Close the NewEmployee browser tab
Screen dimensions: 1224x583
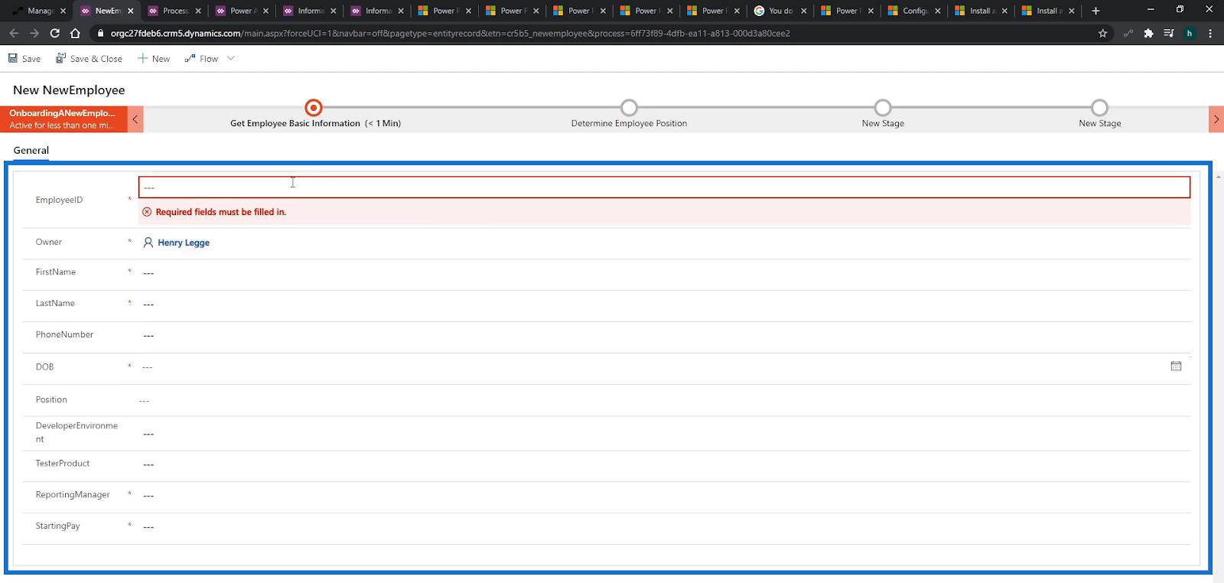coord(131,11)
